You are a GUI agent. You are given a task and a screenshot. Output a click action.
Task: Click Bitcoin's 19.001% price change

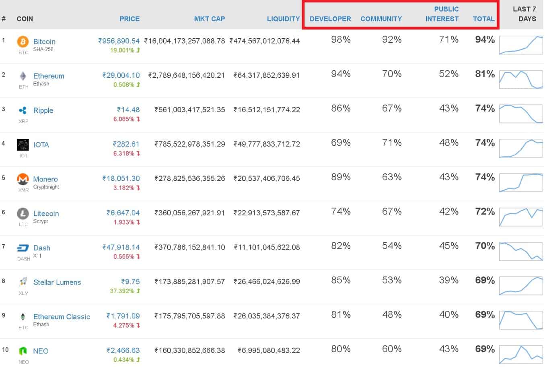[125, 50]
